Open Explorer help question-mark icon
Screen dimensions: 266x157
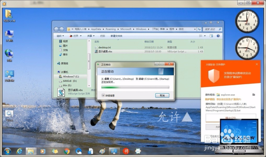pyautogui.click(x=218, y=36)
